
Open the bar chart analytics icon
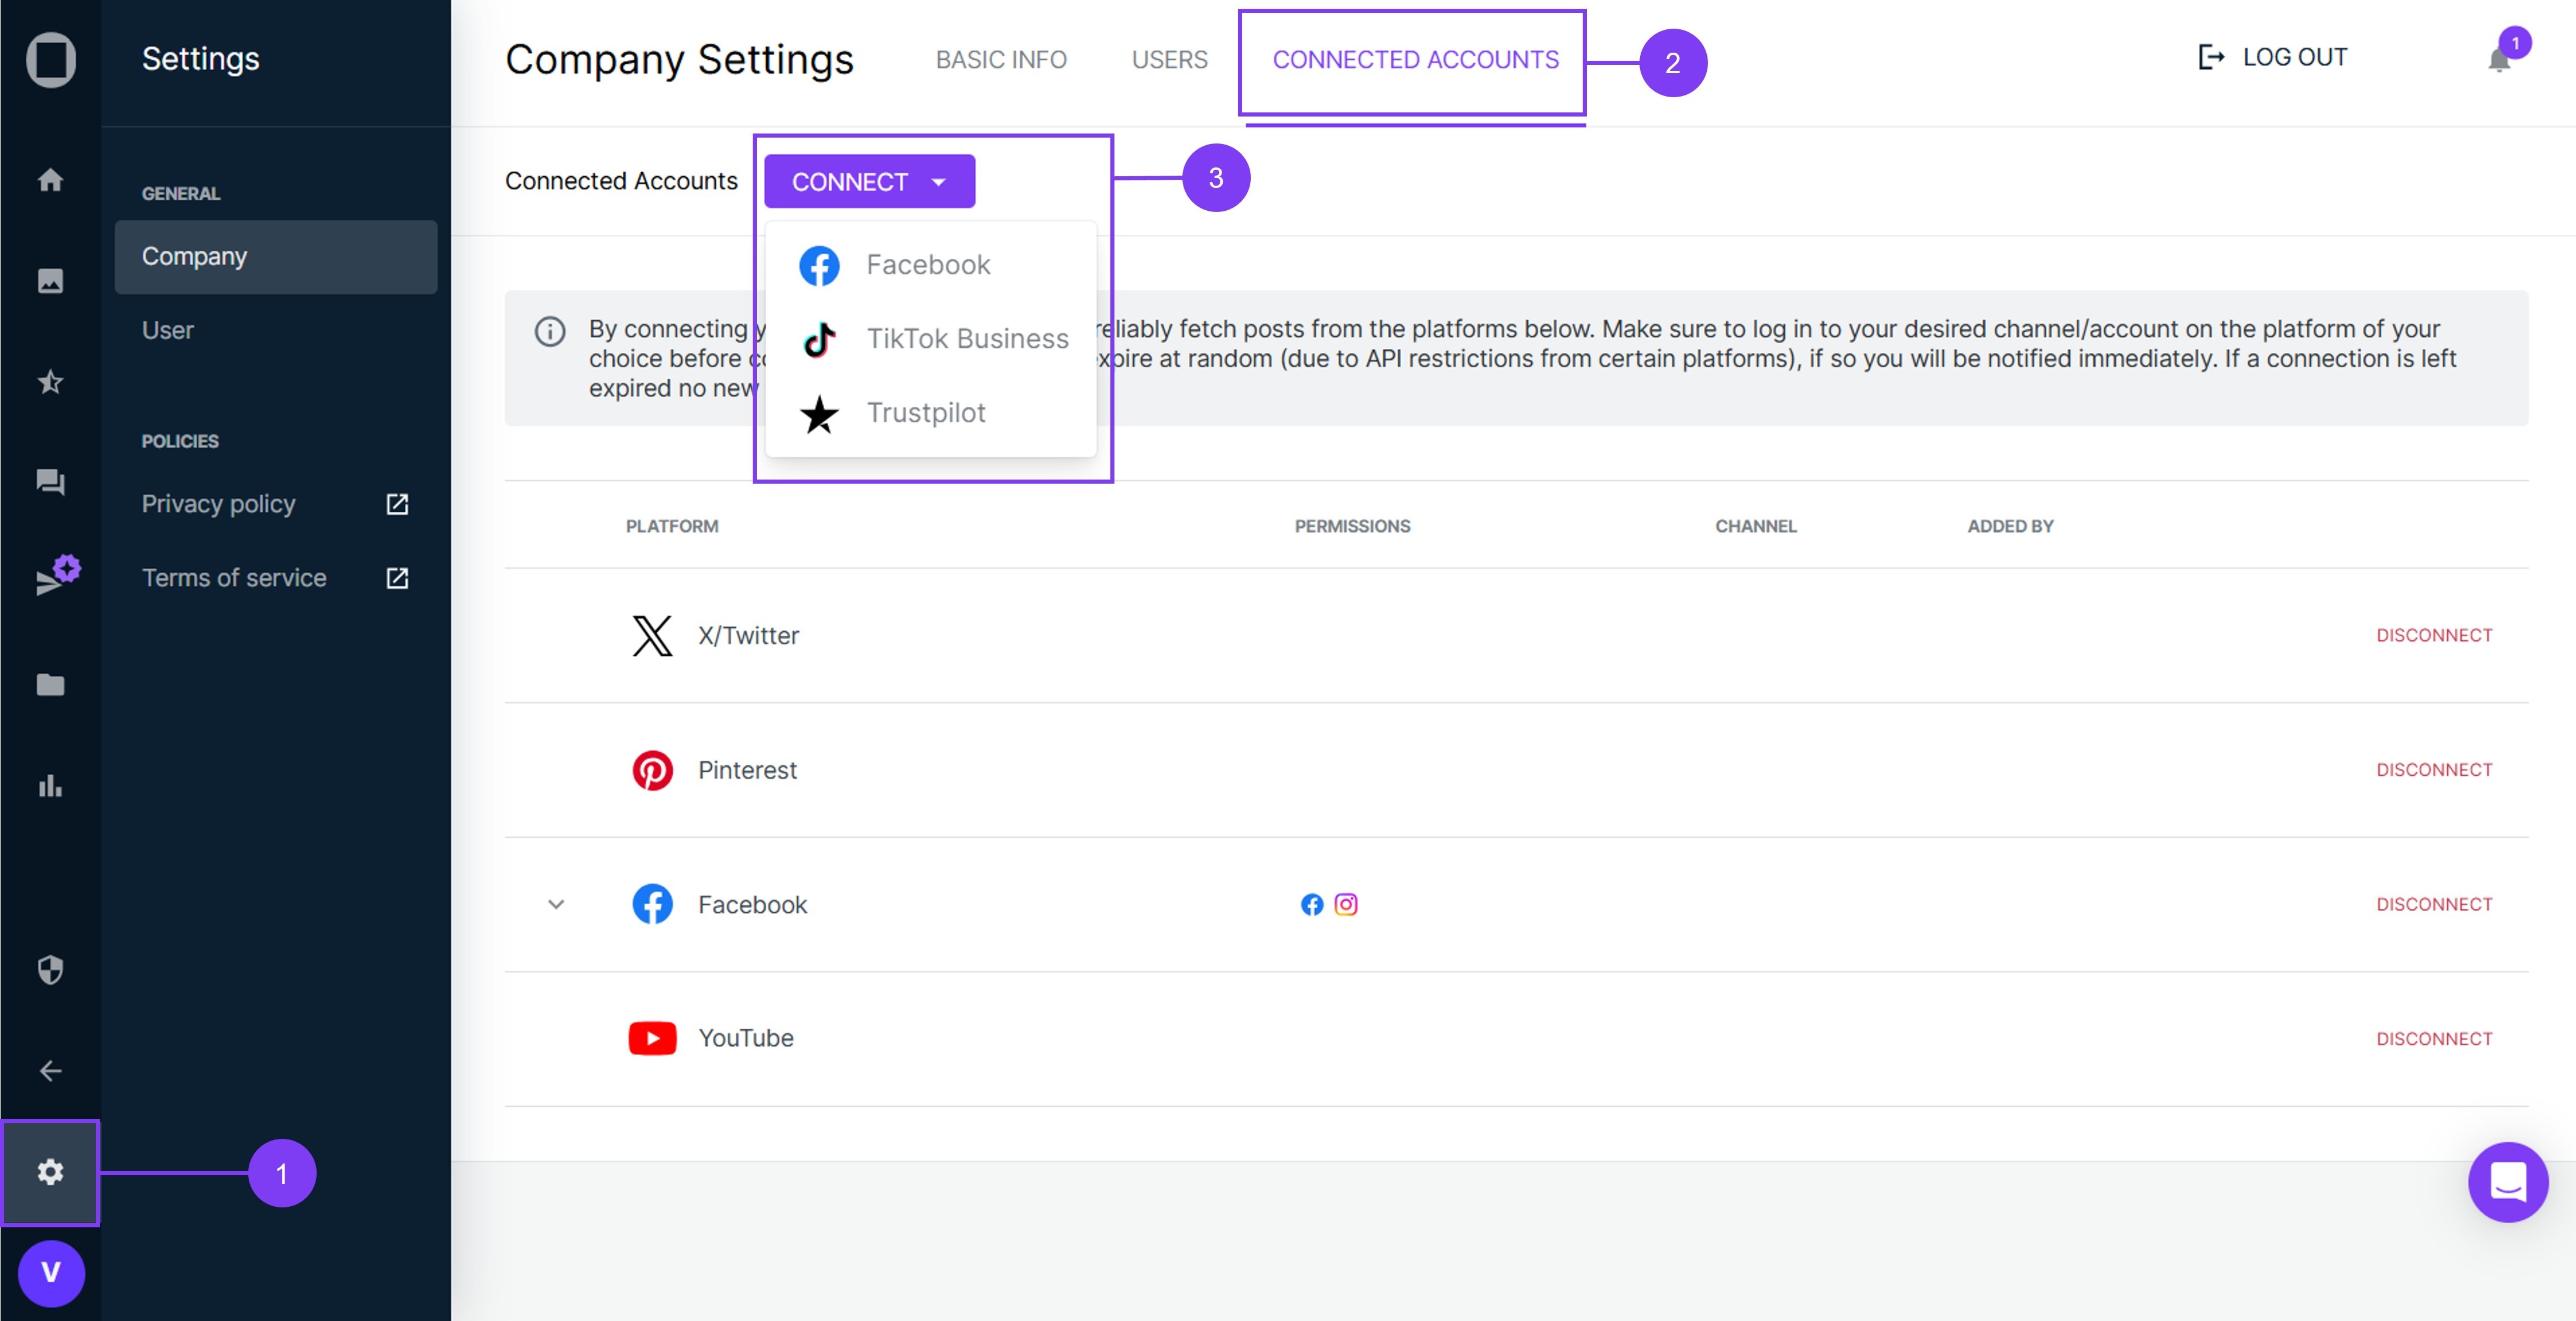pyautogui.click(x=50, y=786)
